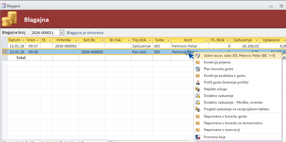Open the Potvrda column filter dropdown
The image size is (286, 142).
[76, 40]
